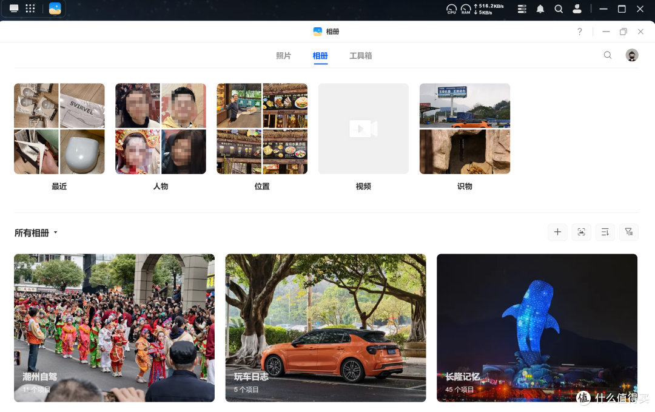
Task: Click the 视频 label
Action: (x=363, y=186)
